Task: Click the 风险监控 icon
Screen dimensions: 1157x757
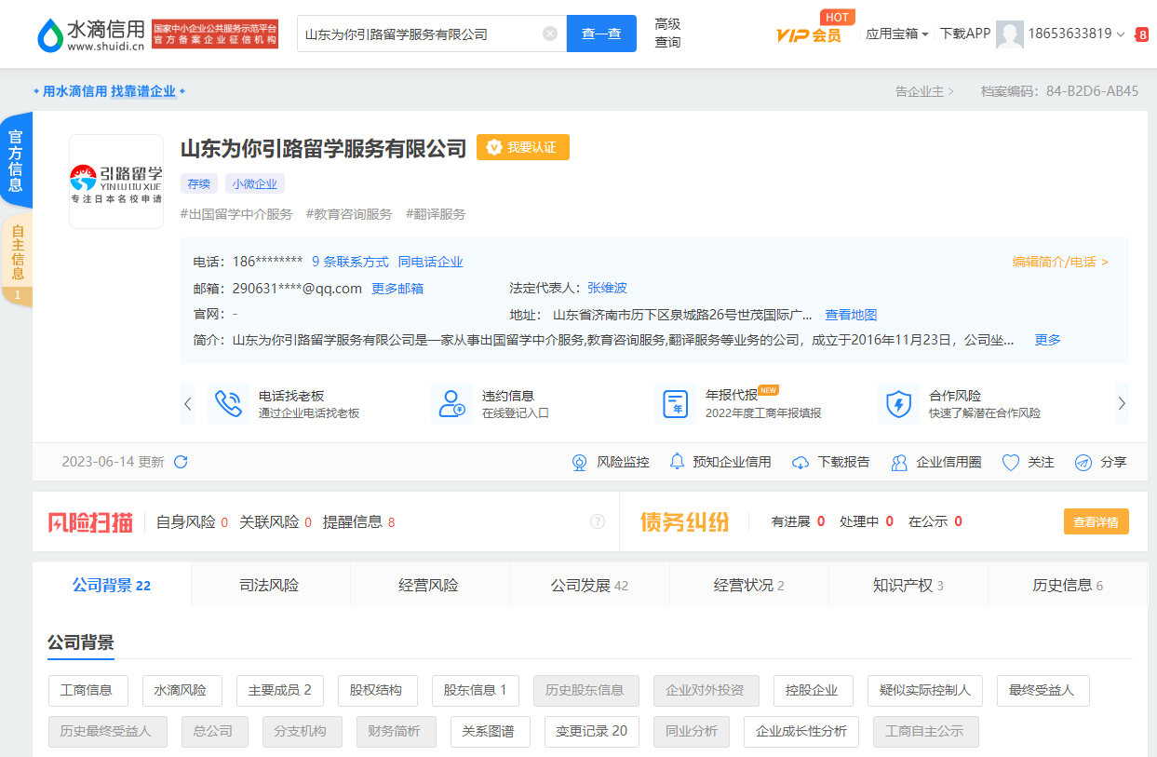Action: point(580,462)
